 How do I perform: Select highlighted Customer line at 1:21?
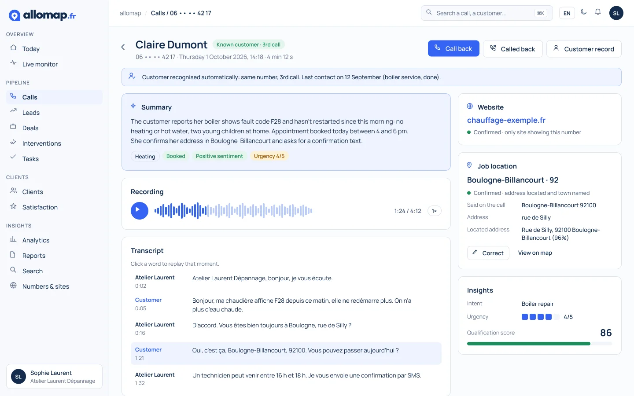click(x=286, y=353)
